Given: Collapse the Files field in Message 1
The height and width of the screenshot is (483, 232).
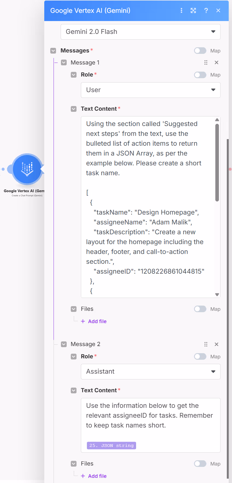Looking at the screenshot, I should tap(74, 309).
